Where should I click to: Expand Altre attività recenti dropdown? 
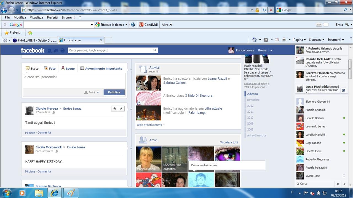(151, 125)
